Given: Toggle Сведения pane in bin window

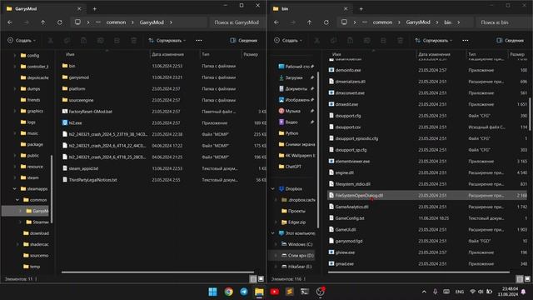Looking at the screenshot, I should point(511,41).
